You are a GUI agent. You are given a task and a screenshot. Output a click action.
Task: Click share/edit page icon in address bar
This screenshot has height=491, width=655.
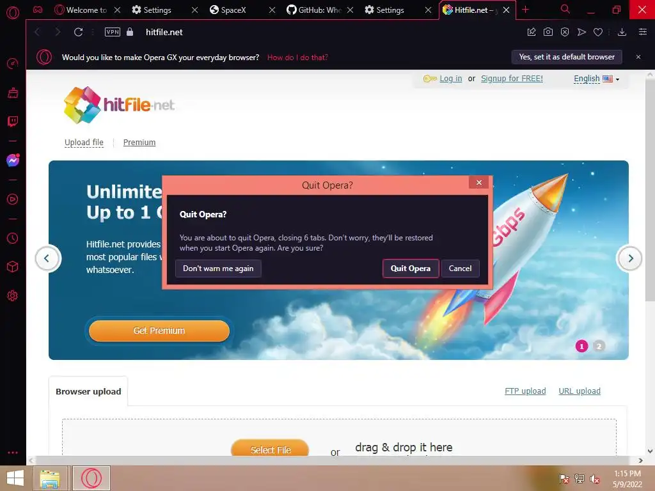[x=532, y=32]
